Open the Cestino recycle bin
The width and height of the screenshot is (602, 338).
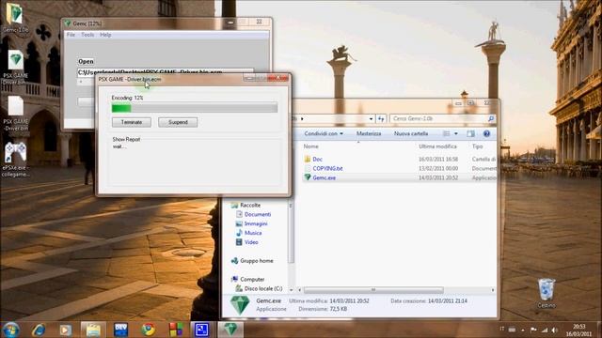[547, 293]
